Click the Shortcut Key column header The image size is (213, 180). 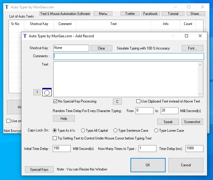pos(39,24)
